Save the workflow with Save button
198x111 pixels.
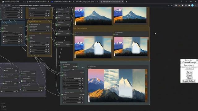click(189, 72)
